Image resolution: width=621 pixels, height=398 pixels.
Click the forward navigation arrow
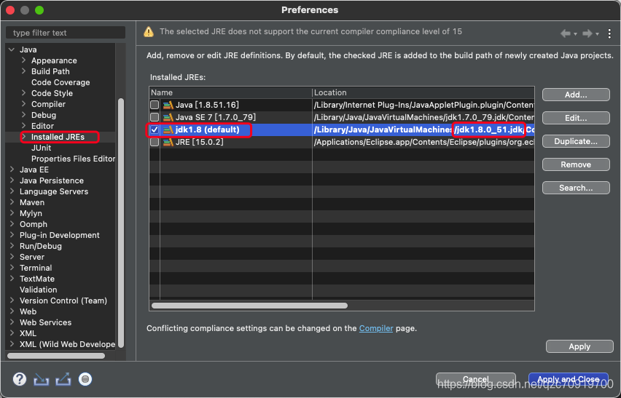(x=587, y=33)
